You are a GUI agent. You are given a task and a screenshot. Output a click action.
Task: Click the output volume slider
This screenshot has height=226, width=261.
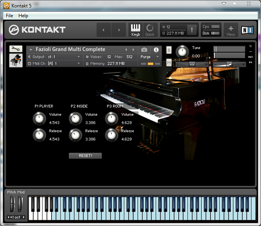pos(229,64)
